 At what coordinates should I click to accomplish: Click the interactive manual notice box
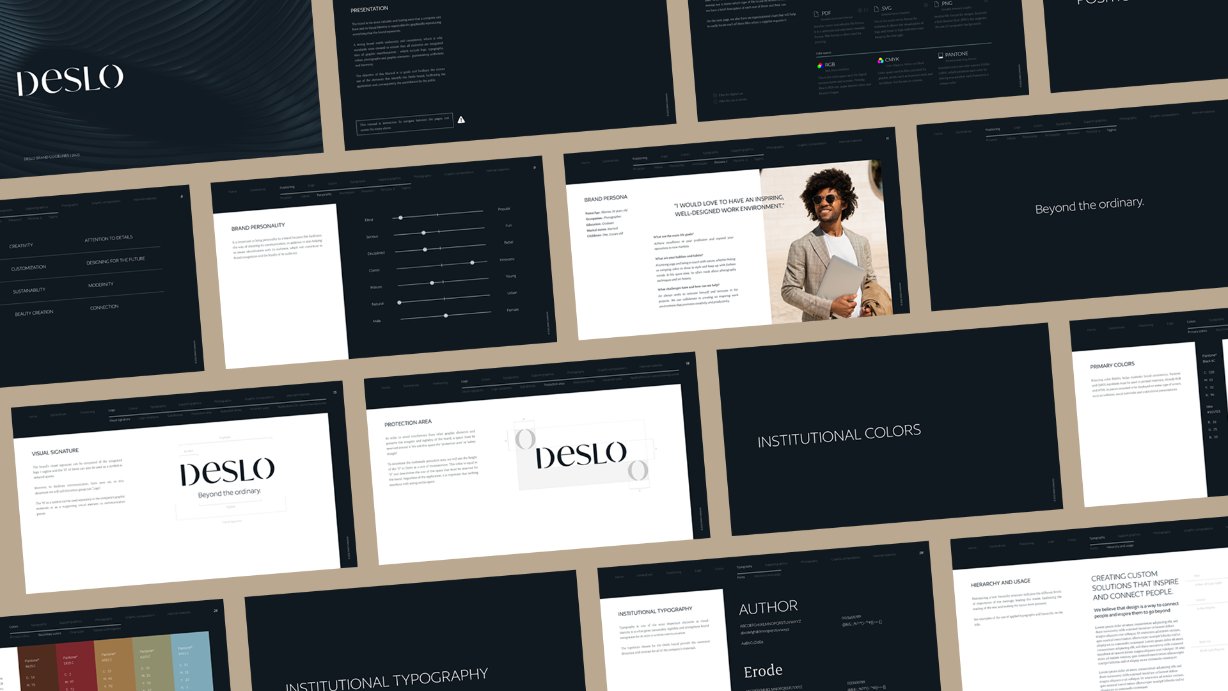coord(404,123)
